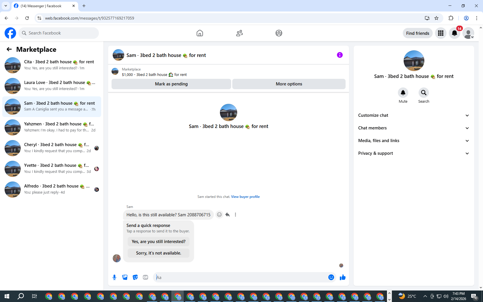Expand Media, files and links section
483x302 pixels.
(414, 141)
